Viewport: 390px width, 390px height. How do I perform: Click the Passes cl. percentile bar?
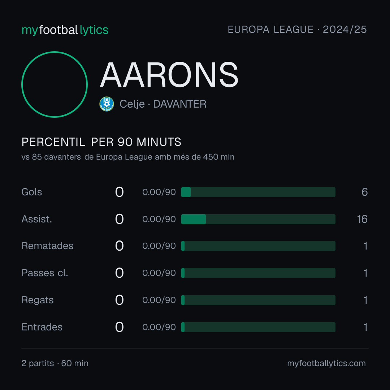(x=258, y=273)
